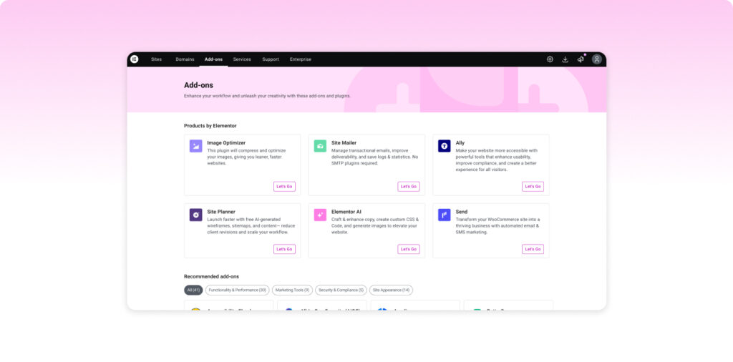Select the All (41) filter chip
Viewport: 733px width, 362px height.
193,290
